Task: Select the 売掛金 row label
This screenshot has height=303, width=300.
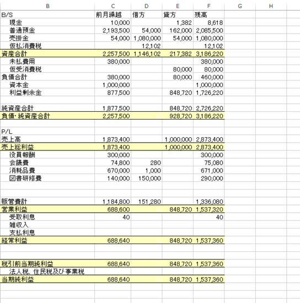Action: coord(47,38)
